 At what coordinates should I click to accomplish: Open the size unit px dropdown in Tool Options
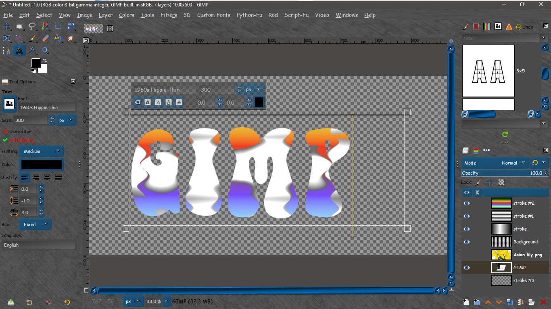coord(66,120)
